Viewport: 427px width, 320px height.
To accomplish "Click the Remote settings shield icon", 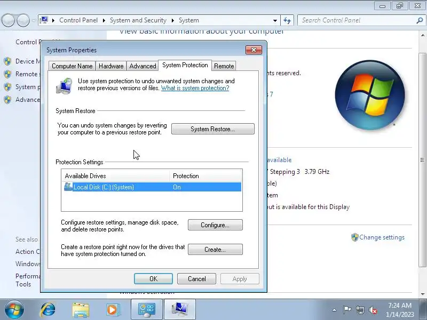I will tap(7, 74).
